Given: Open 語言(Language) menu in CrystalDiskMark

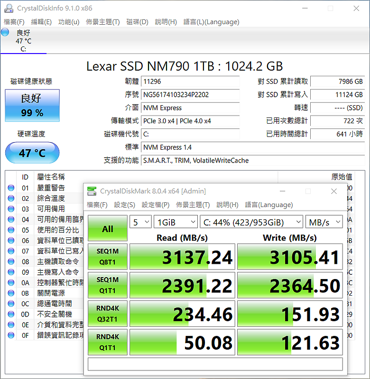Looking at the screenshot, I should [269, 205].
